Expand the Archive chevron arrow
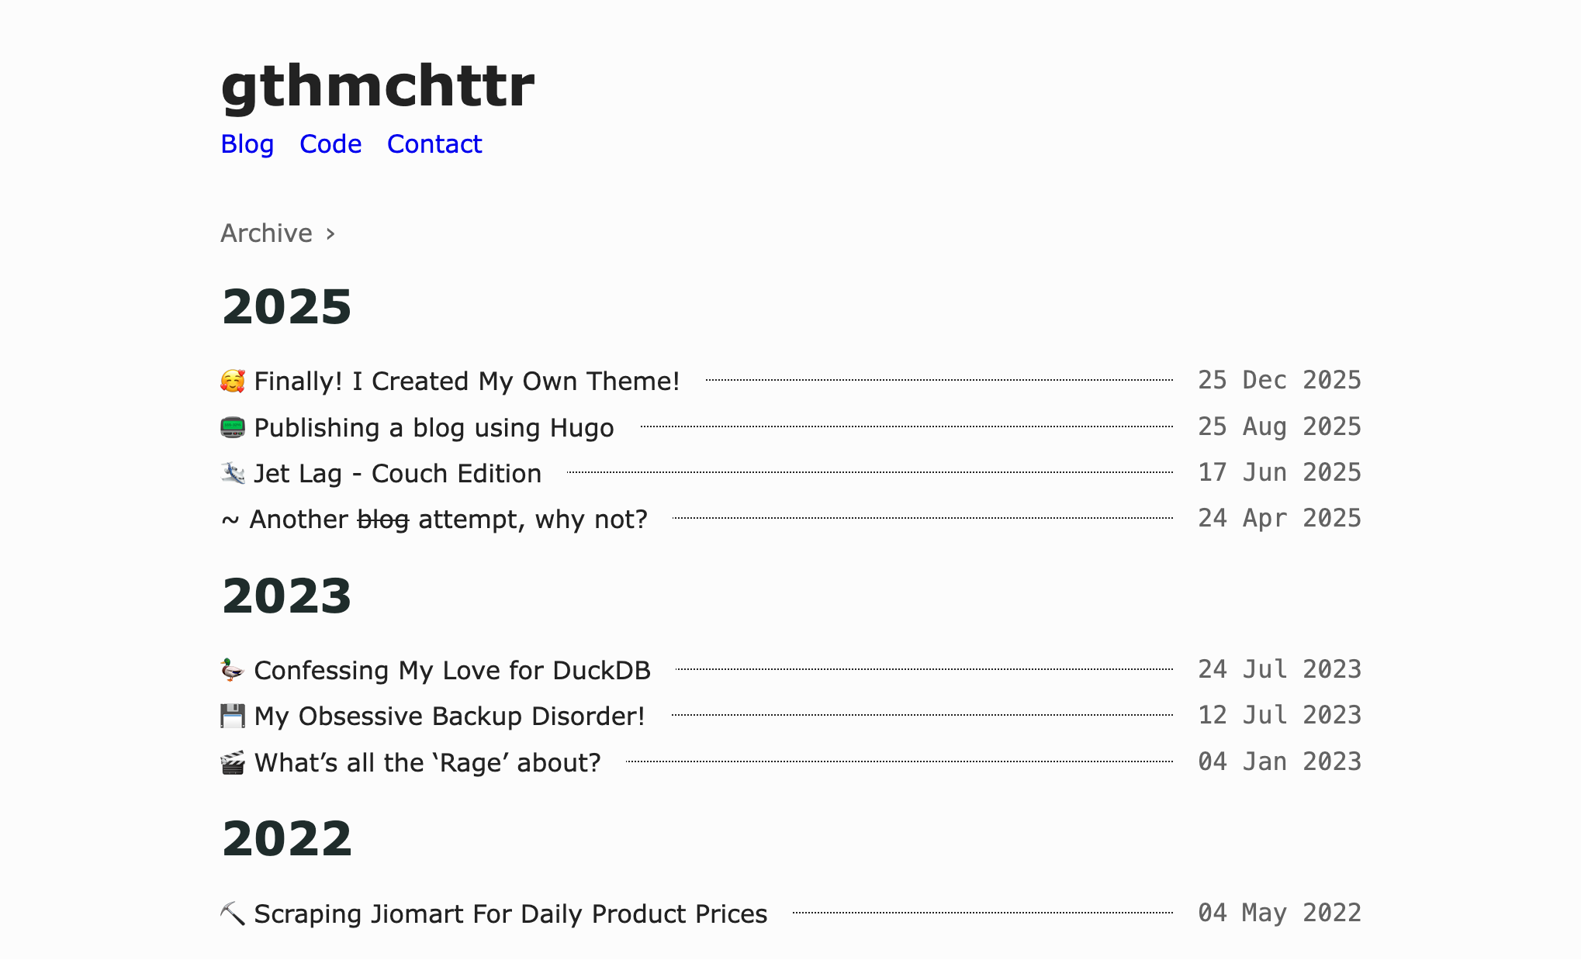The width and height of the screenshot is (1581, 960). [x=330, y=233]
